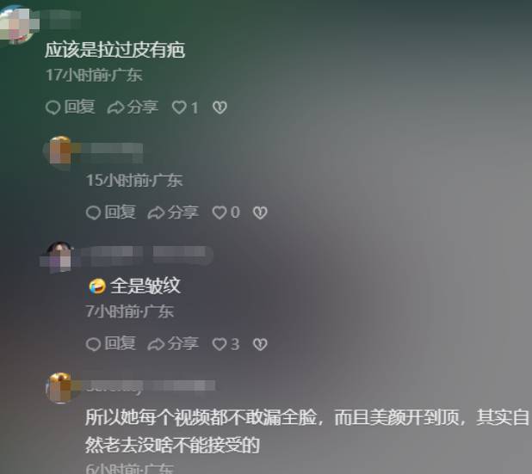This screenshot has width=532, height=474.
Task: Dislike the comment 应该是拉过皮有疤
Action: [220, 108]
